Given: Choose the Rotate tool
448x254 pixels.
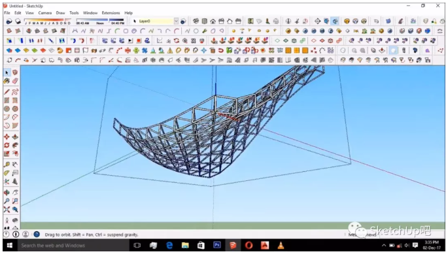Looking at the screenshot, I should point(7,145).
